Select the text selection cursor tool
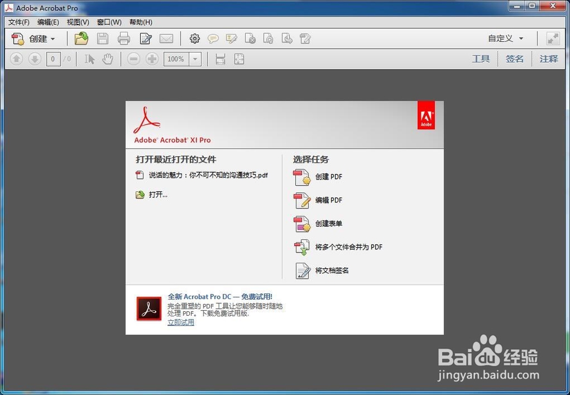The image size is (570, 395). pyautogui.click(x=89, y=59)
